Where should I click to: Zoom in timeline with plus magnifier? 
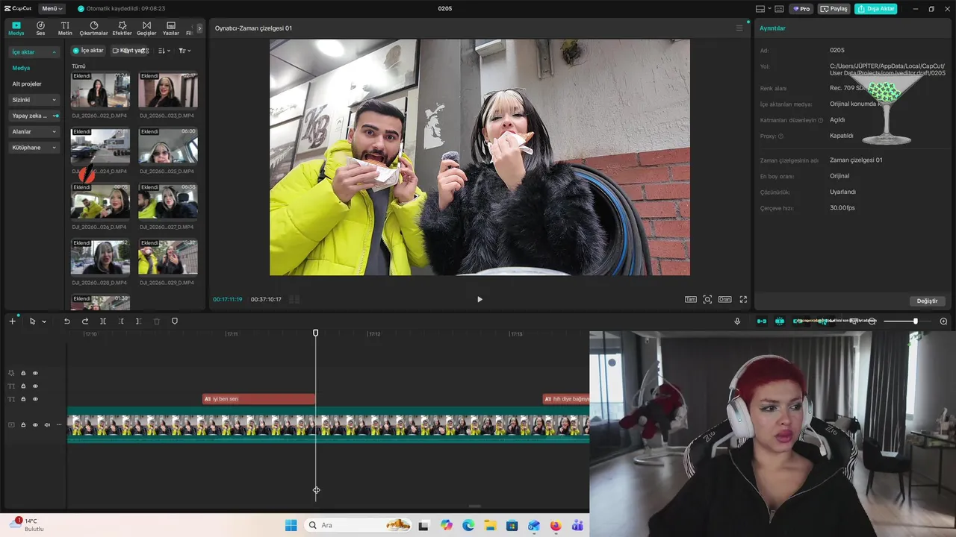943,321
